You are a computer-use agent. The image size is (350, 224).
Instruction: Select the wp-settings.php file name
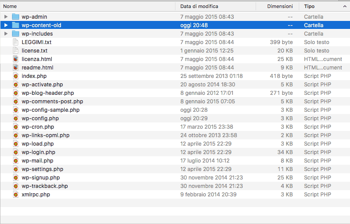tap(42, 169)
